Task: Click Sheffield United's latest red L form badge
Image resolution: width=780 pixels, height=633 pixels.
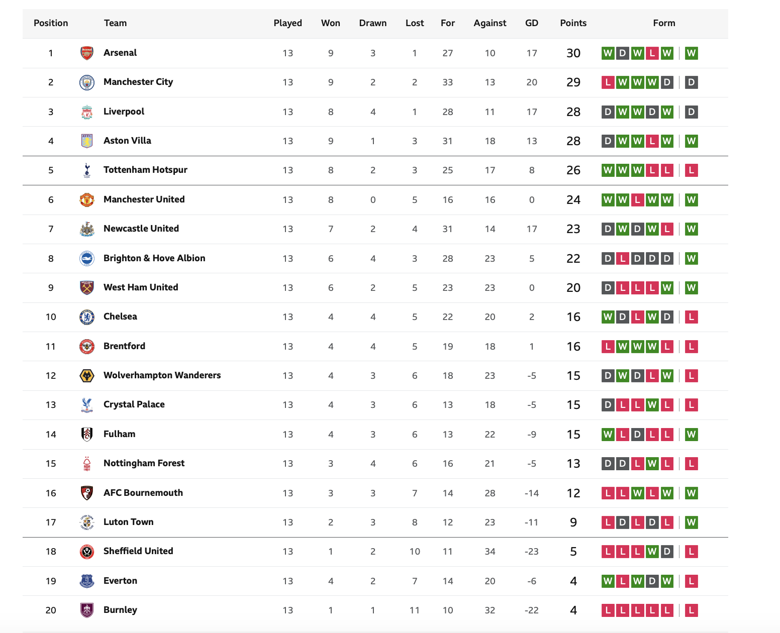Action: coord(692,552)
